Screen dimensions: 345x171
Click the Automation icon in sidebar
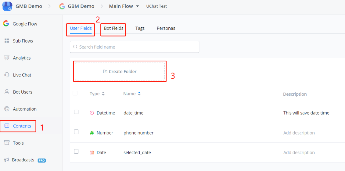[x=7, y=109]
